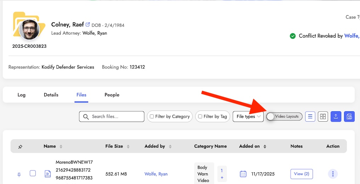This screenshot has width=360, height=184.
Task: Open external link icon beside Colney, Raef
Action: click(88, 24)
